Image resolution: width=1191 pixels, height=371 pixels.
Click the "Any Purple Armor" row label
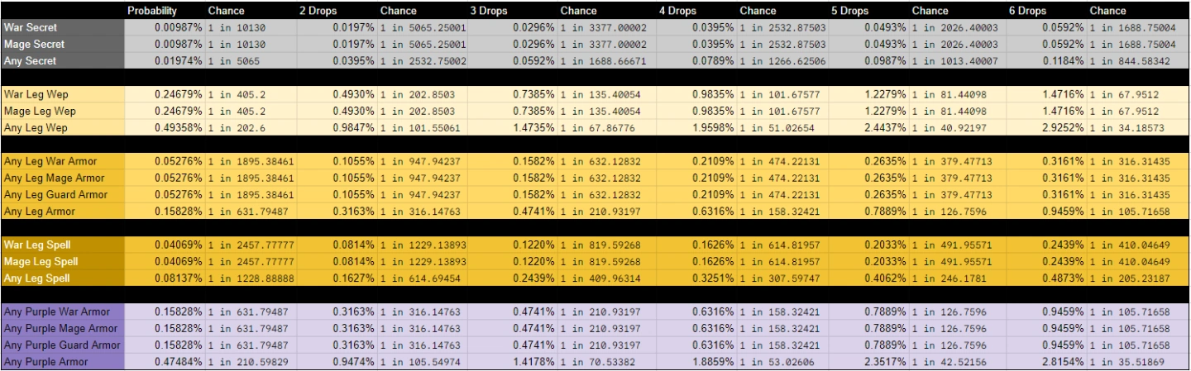63,362
